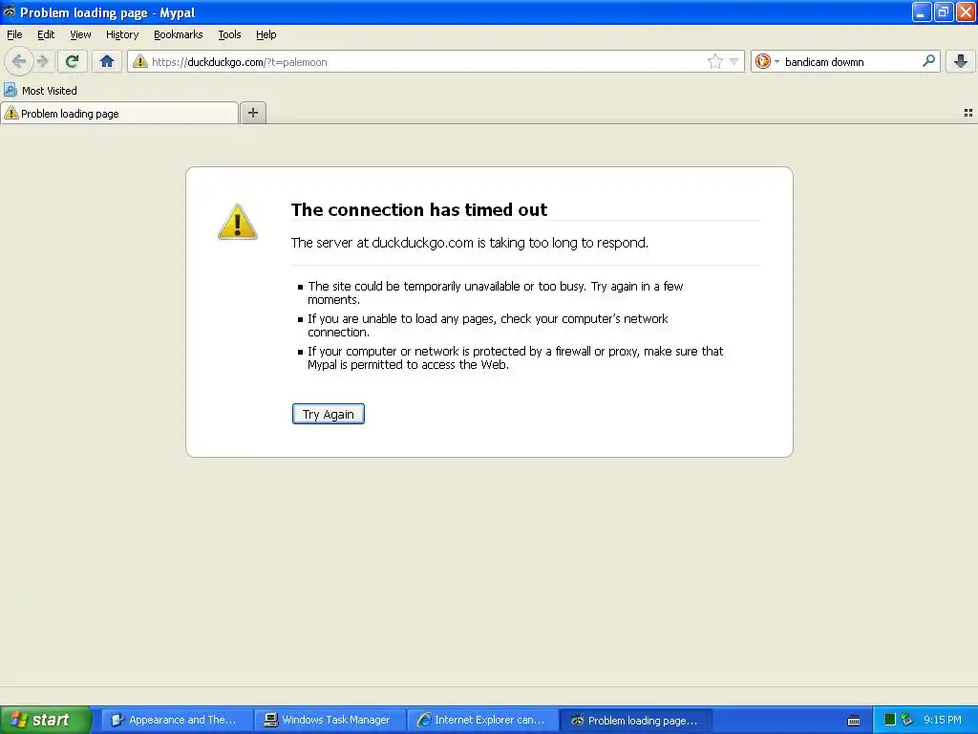978x734 pixels.
Task: Click the Windows Start button
Action: click(x=46, y=720)
